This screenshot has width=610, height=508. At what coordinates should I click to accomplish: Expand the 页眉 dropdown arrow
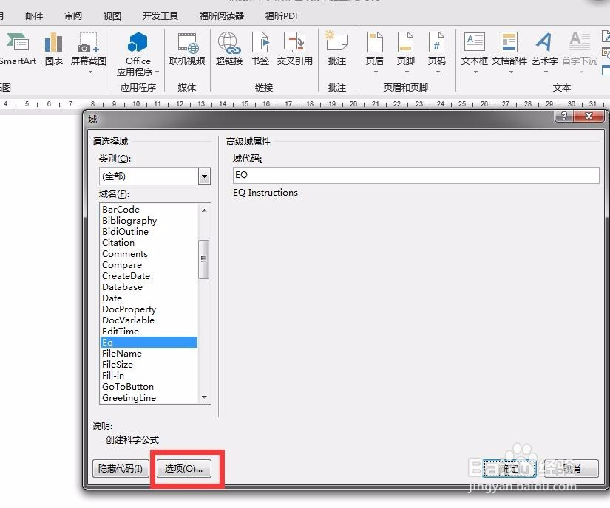click(376, 72)
